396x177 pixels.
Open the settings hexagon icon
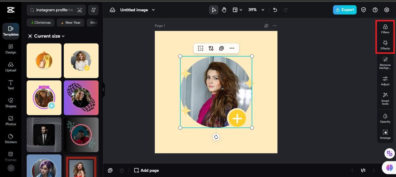[x=387, y=10]
